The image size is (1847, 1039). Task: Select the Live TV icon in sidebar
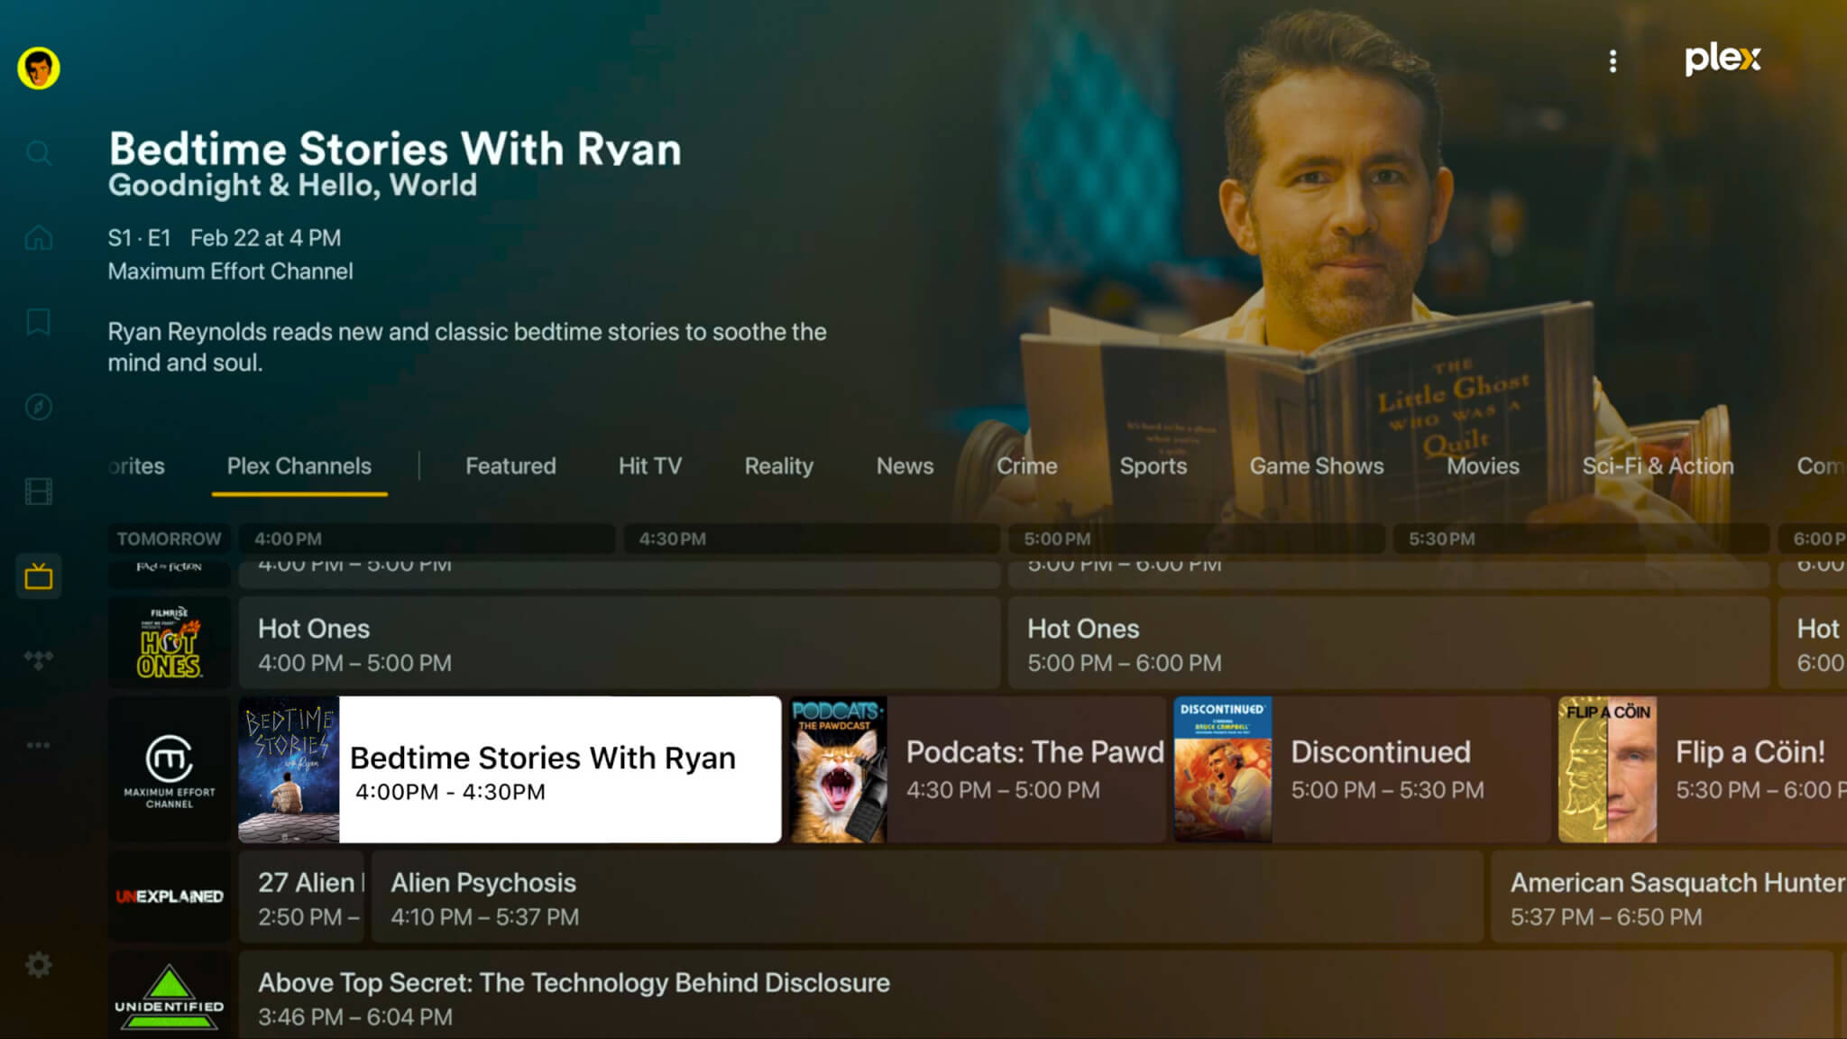point(39,576)
